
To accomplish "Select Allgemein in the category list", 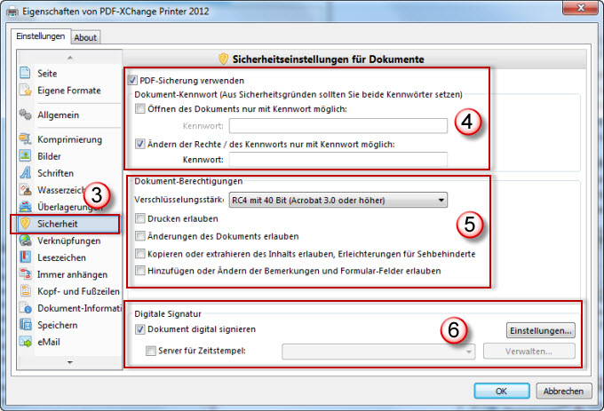I will coord(58,115).
